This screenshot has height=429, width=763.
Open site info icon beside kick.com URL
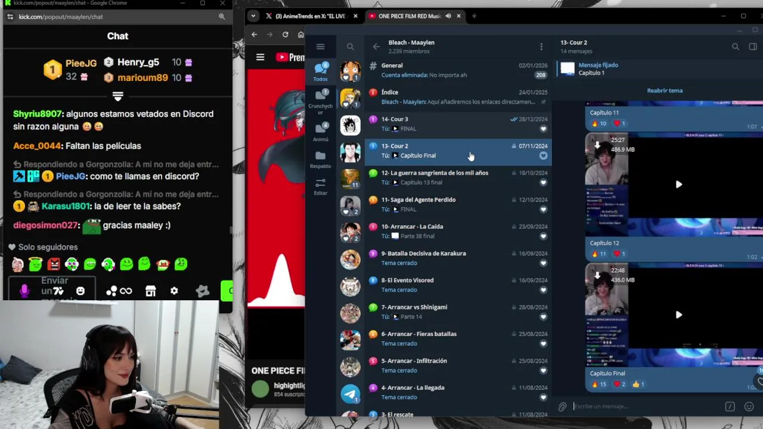point(10,17)
